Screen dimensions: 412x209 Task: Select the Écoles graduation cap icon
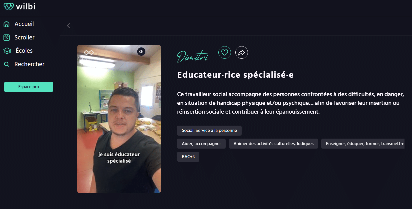click(7, 51)
